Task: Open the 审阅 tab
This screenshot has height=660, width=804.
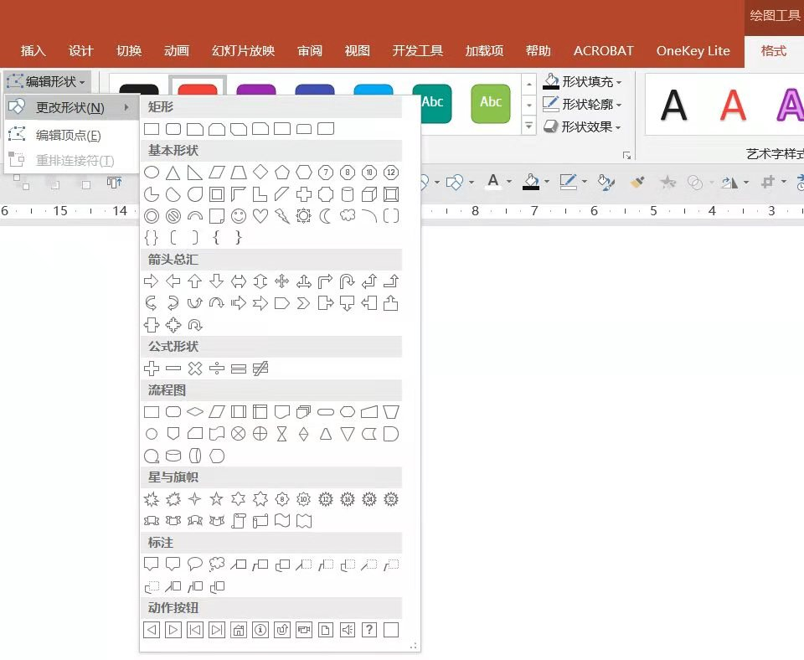Action: [x=310, y=51]
